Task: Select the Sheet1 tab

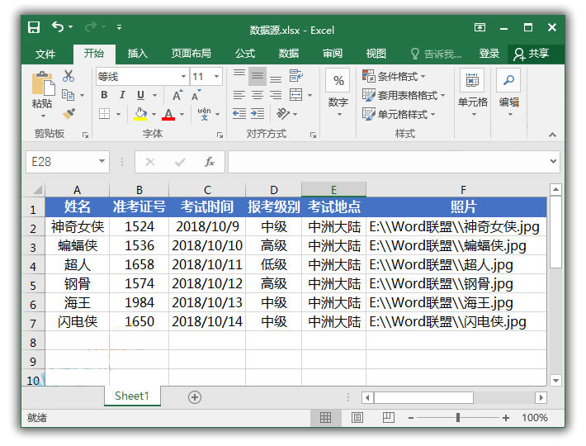Action: (132, 396)
